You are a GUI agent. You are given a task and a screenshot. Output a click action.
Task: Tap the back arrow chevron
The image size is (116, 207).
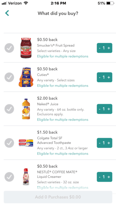tap(7, 13)
